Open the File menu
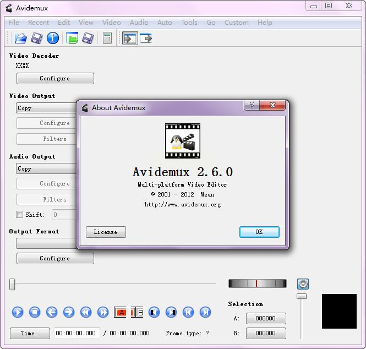Image resolution: width=366 pixels, height=349 pixels. [x=14, y=23]
